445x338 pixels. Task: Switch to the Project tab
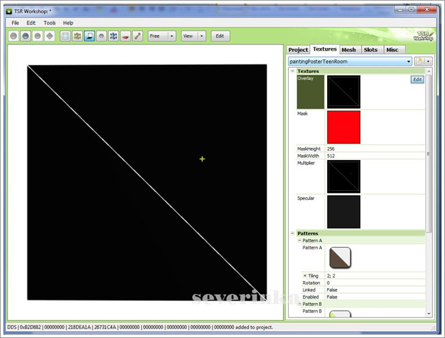[x=298, y=50]
